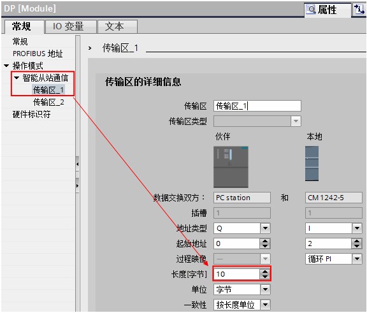Open the partner 地址类型 Q dropdown
This screenshot has height=313, width=367.
pyautogui.click(x=265, y=228)
